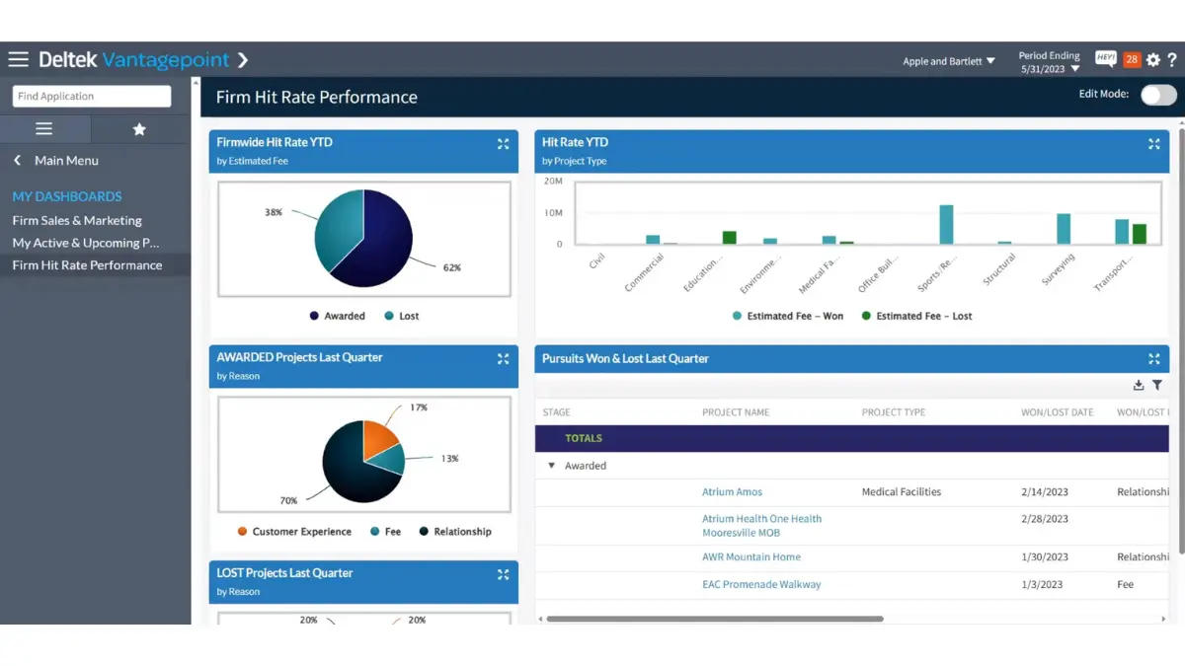
Task: Filter the Pursuits Won & Lost grid
Action: (1157, 385)
